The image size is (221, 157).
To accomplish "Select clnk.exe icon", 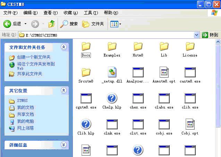I will (112, 124).
